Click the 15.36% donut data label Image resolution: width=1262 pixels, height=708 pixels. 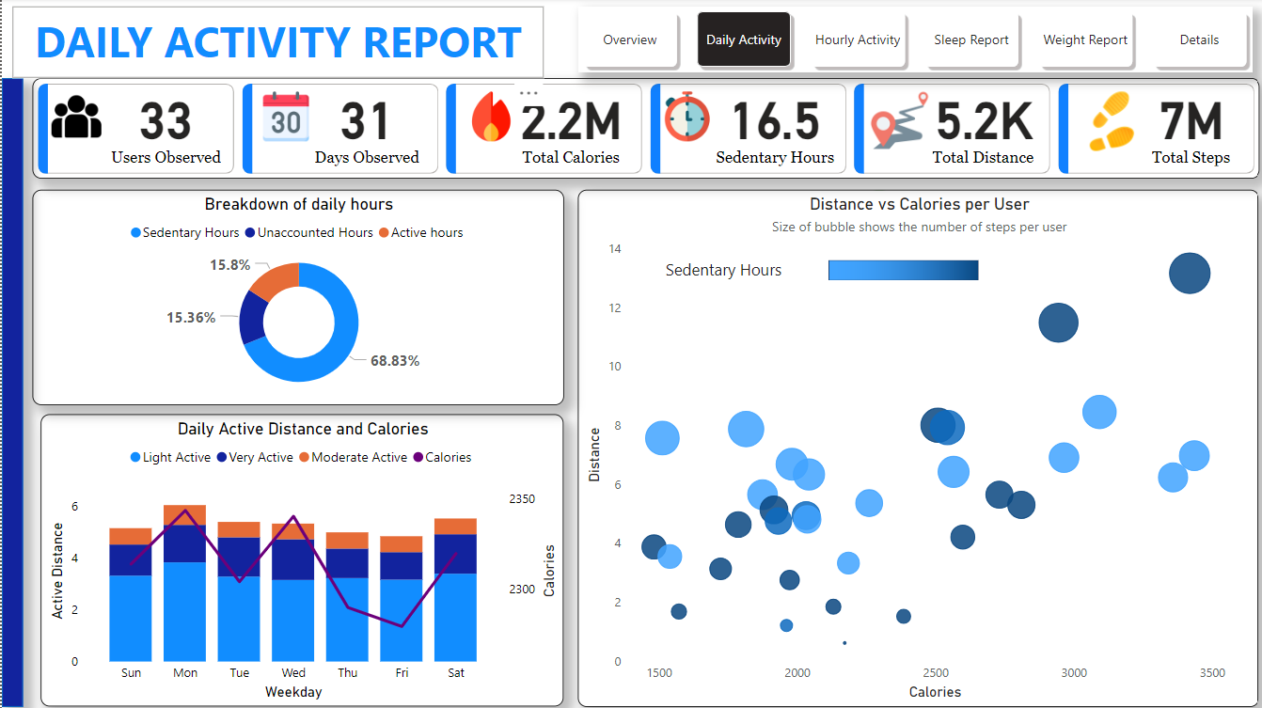click(x=191, y=318)
